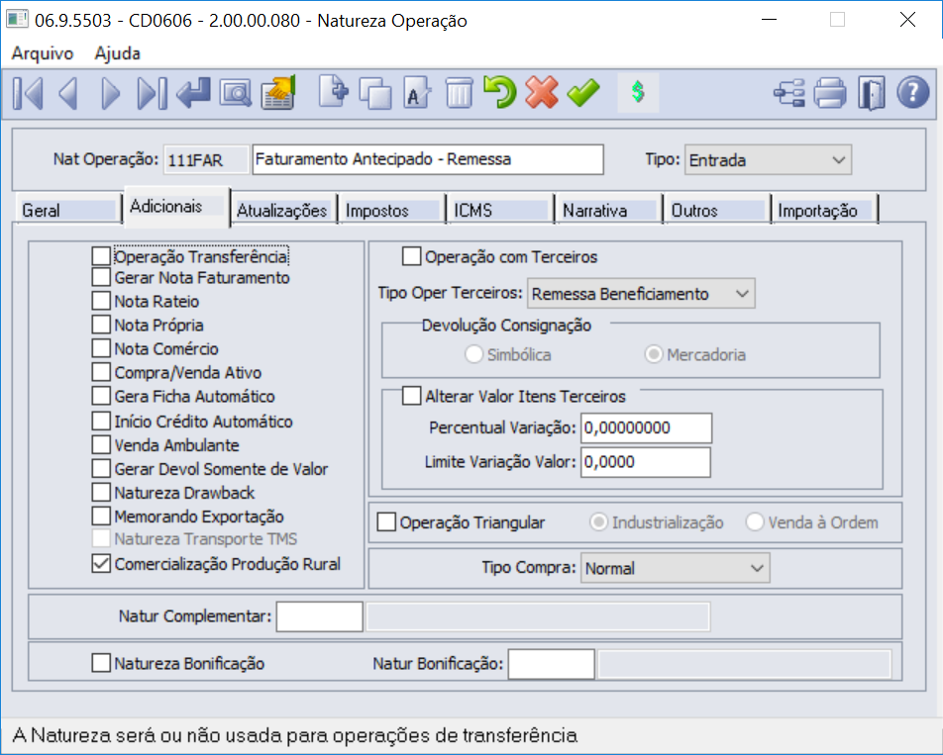This screenshot has height=755, width=943.
Task: Select the Adicionais tab
Action: click(x=176, y=206)
